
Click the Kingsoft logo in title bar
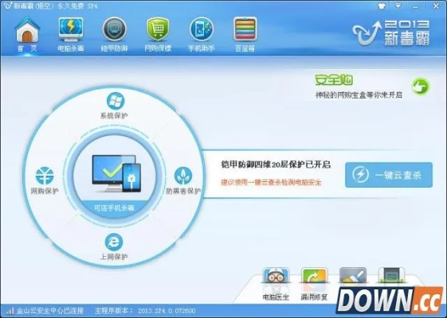pos(7,6)
